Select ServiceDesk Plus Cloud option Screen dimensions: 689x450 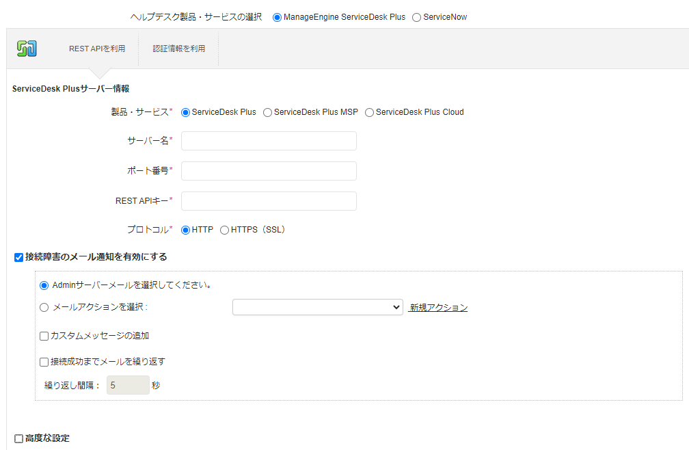pyautogui.click(x=369, y=112)
